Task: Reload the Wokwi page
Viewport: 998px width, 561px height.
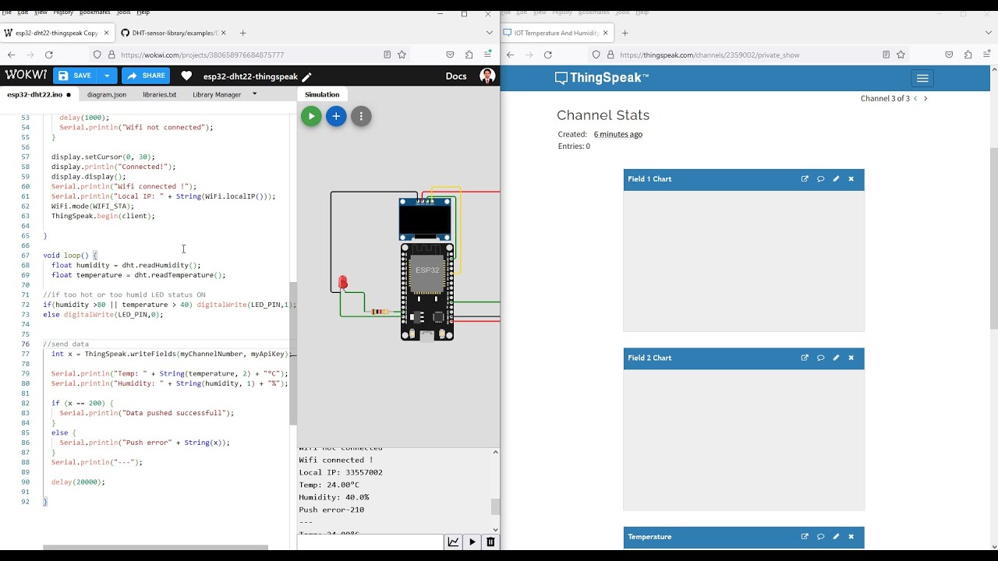Action: [x=49, y=55]
